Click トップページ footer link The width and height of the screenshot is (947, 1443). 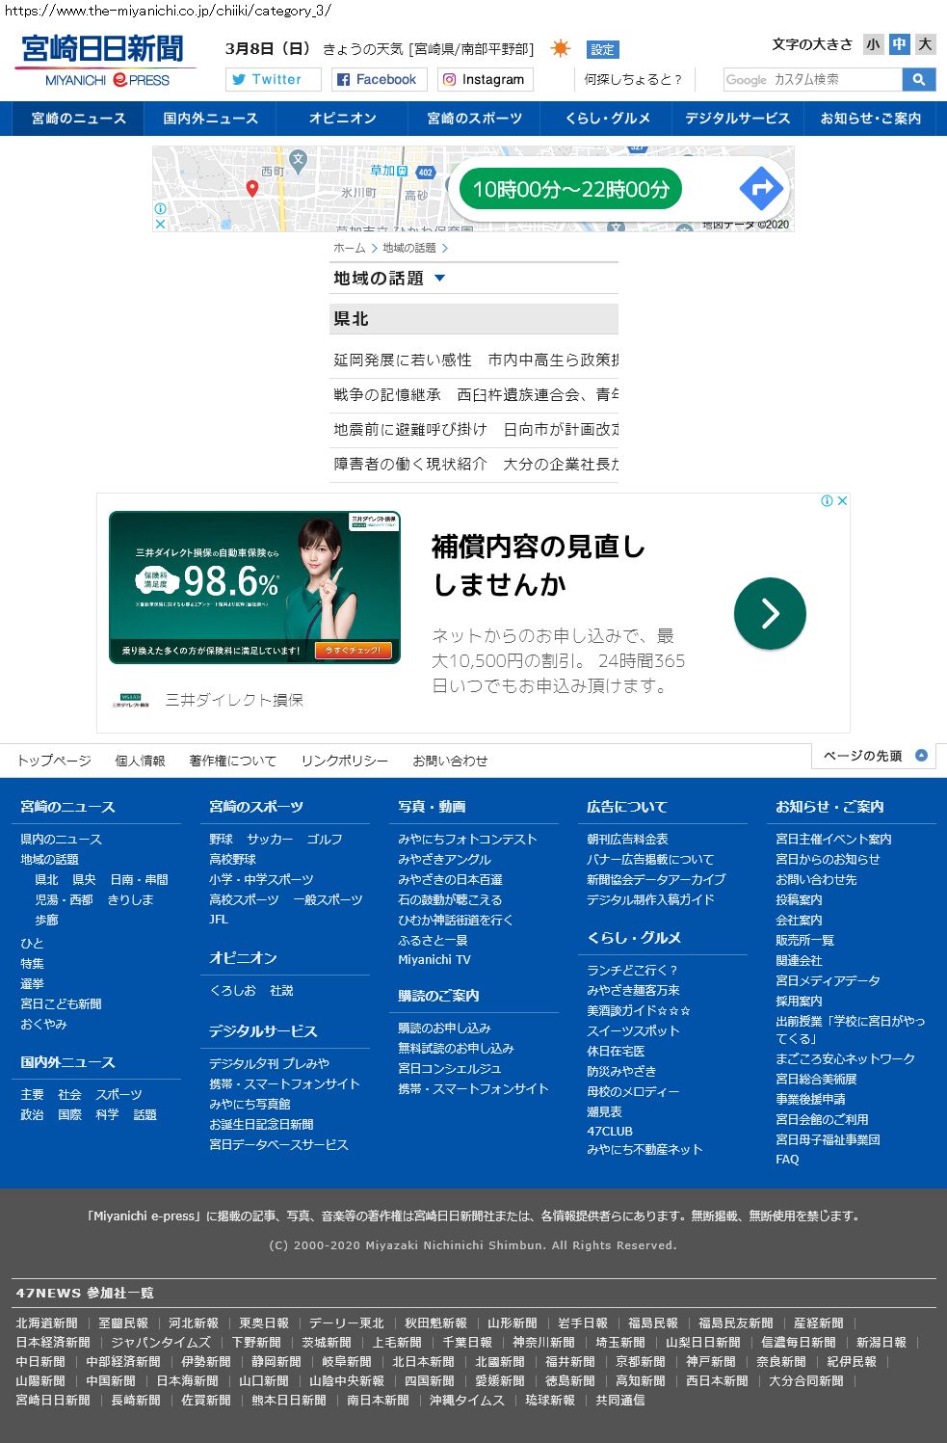[x=54, y=761]
